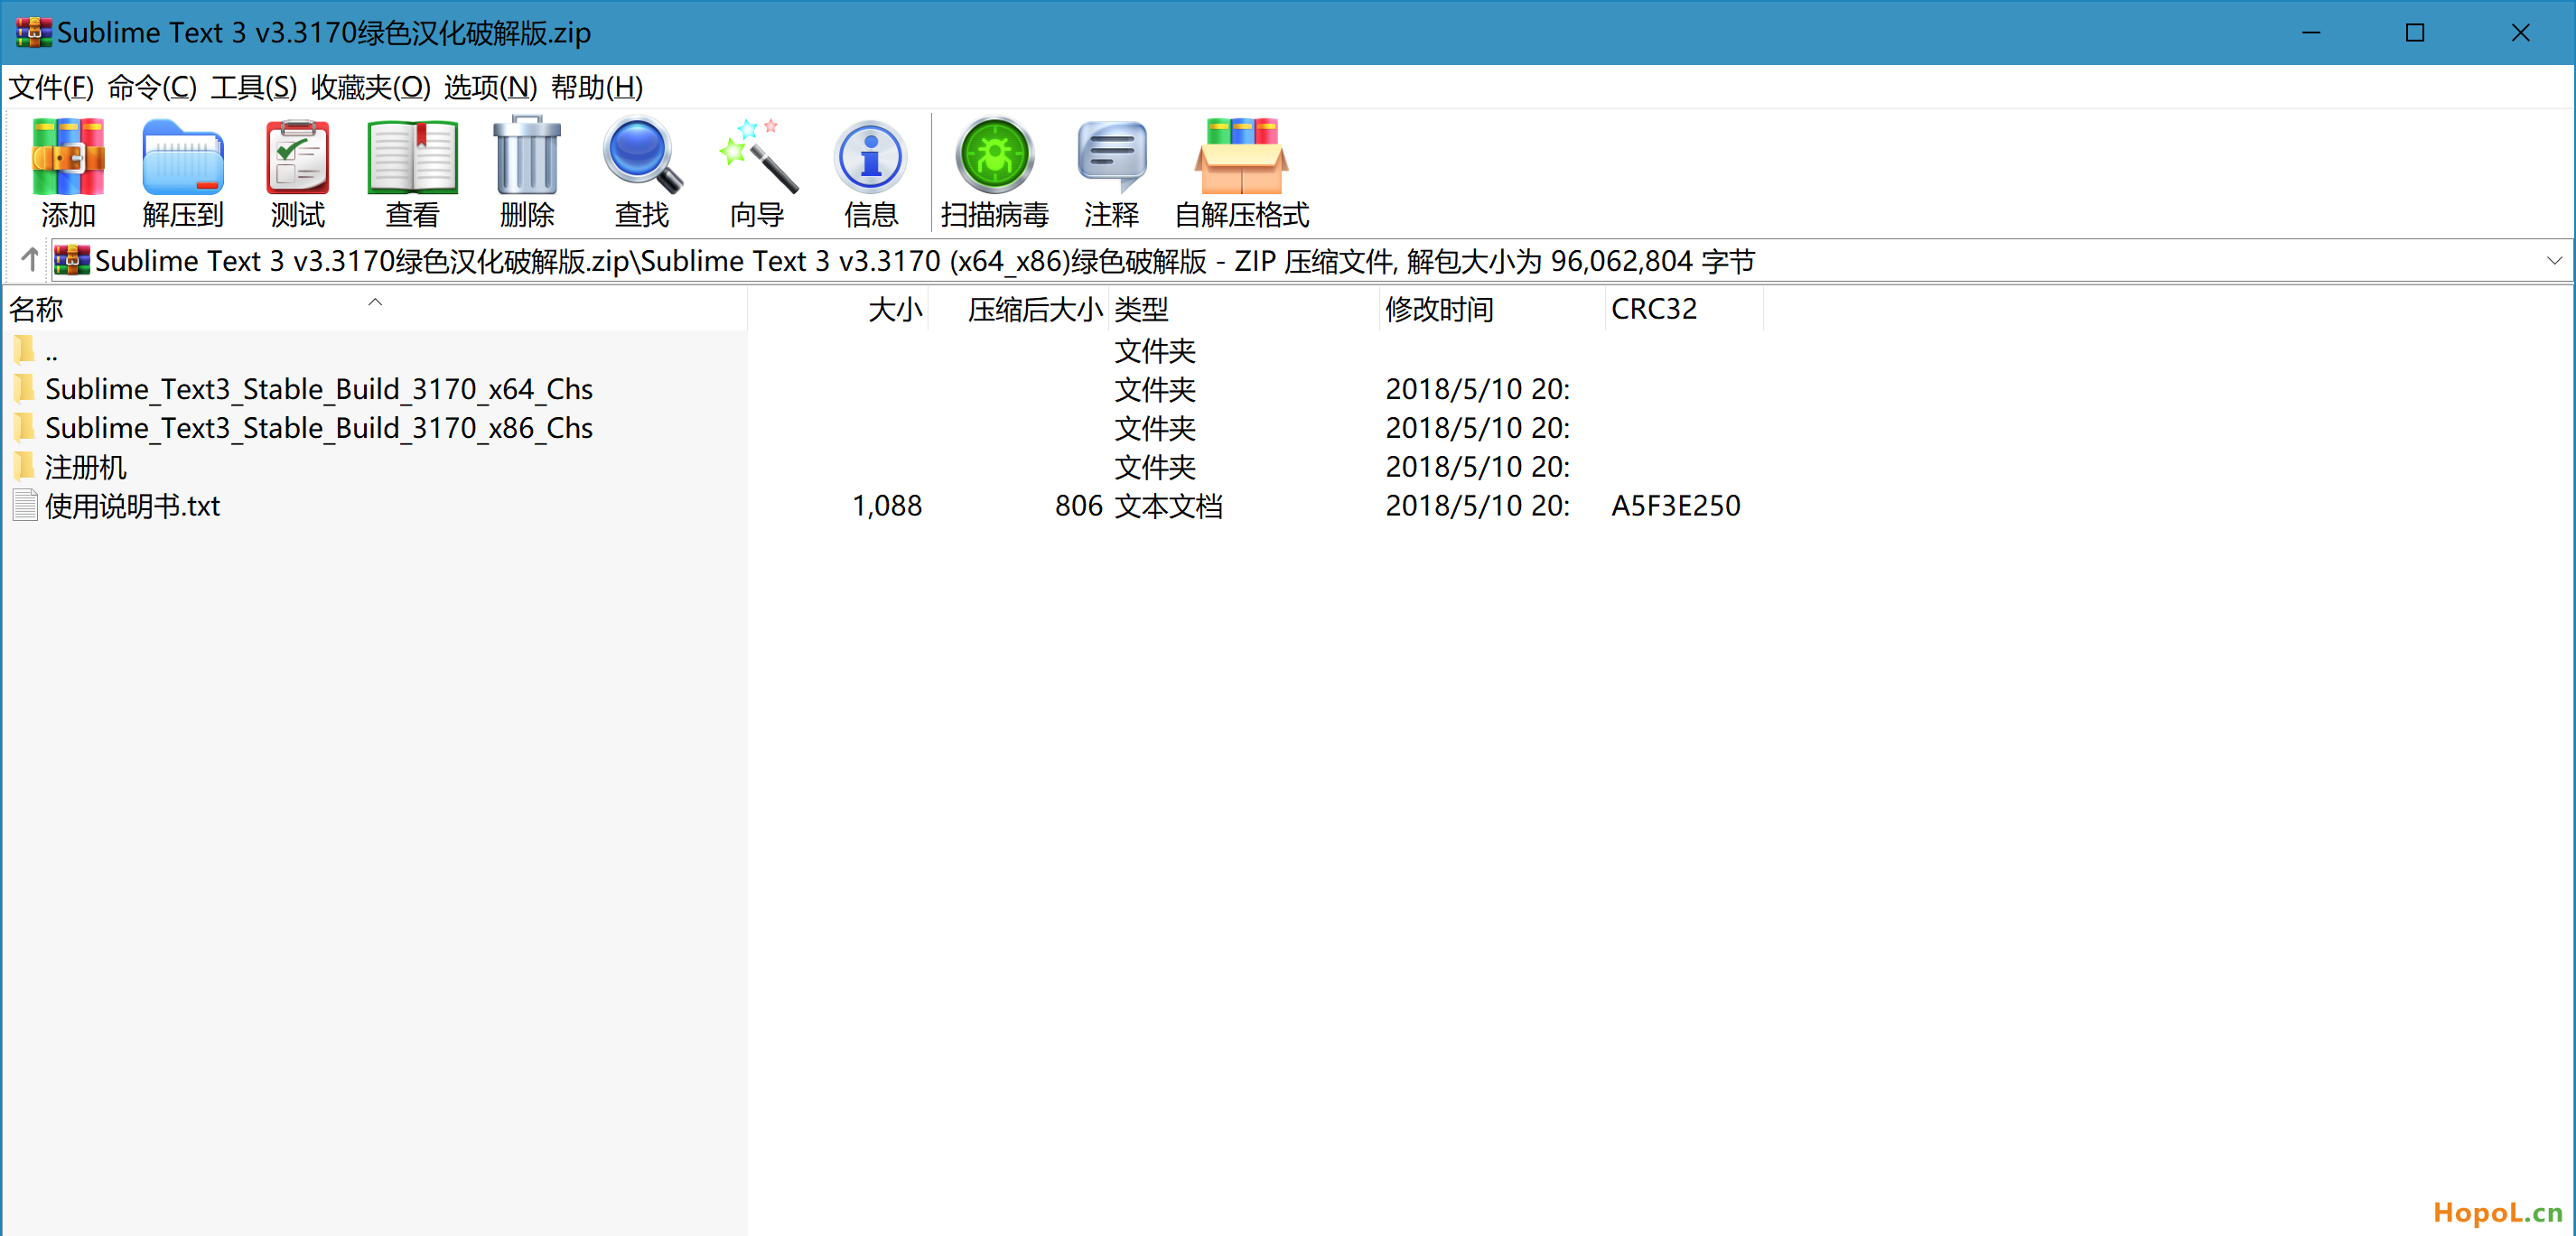The width and height of the screenshot is (2576, 1236).
Task: Click the 注册机 folder icon
Action: click(x=25, y=467)
